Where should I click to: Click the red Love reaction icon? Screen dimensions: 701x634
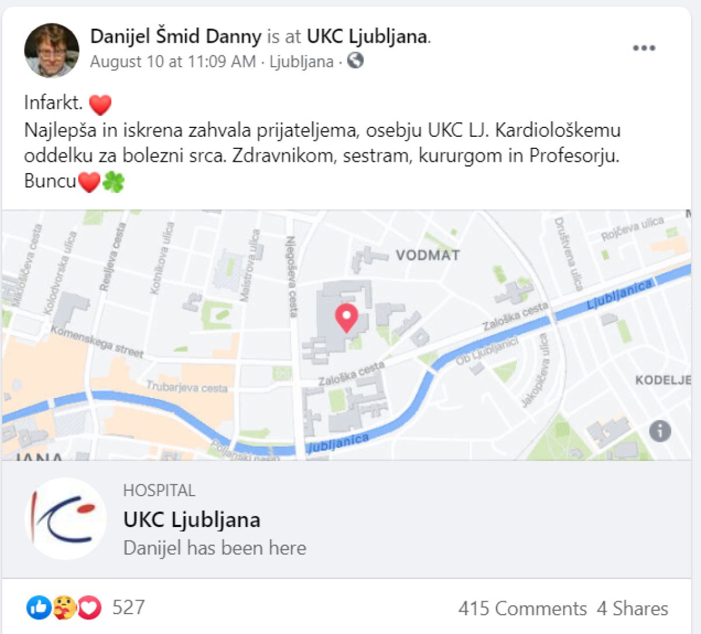coord(89,608)
